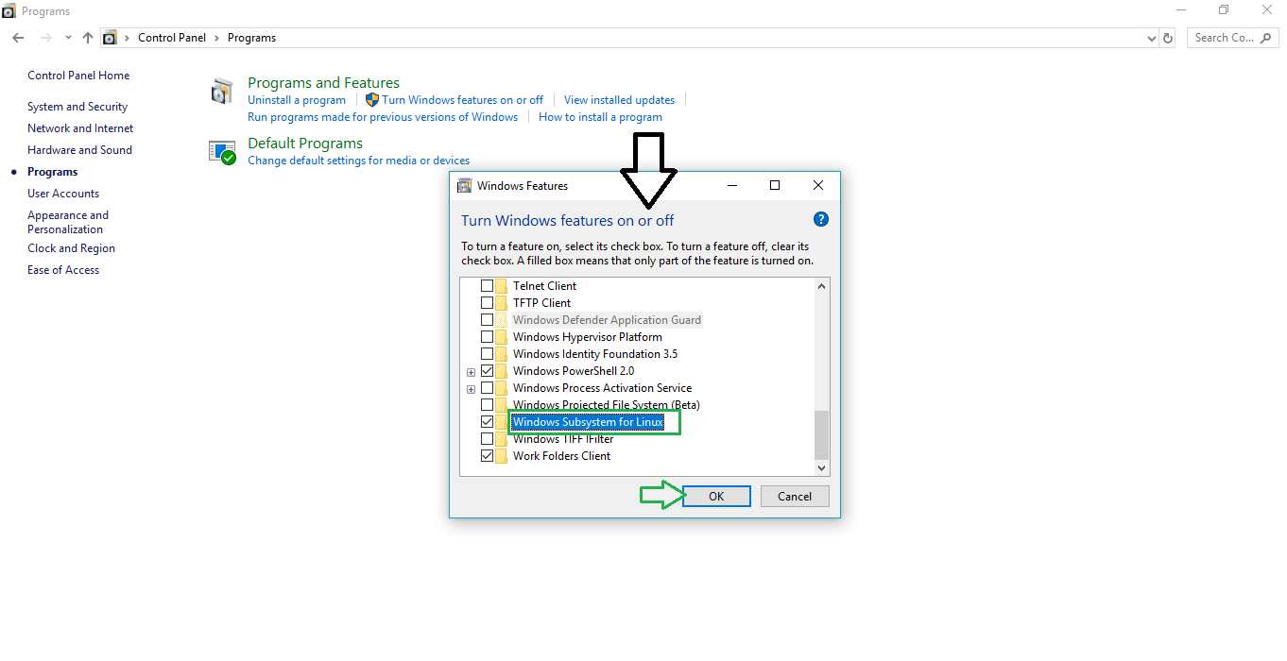Click View installed updates link
Image resolution: width=1287 pixels, height=661 pixels.
click(x=619, y=100)
